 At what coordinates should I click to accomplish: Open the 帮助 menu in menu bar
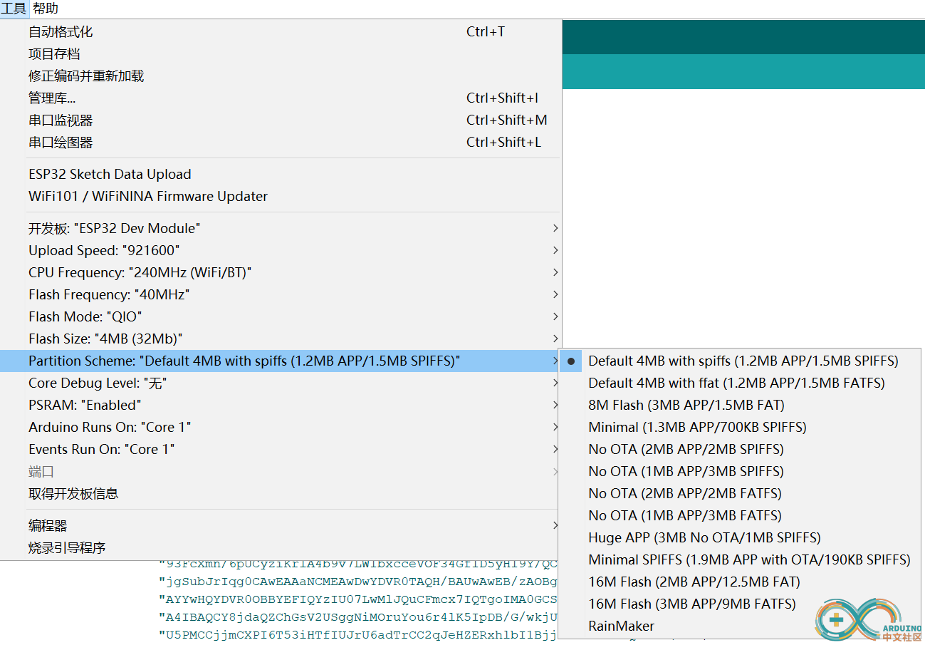coord(46,9)
